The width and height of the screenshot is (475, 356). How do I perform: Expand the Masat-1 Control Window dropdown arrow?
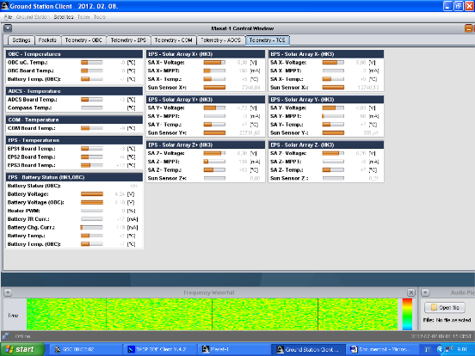tap(8, 28)
